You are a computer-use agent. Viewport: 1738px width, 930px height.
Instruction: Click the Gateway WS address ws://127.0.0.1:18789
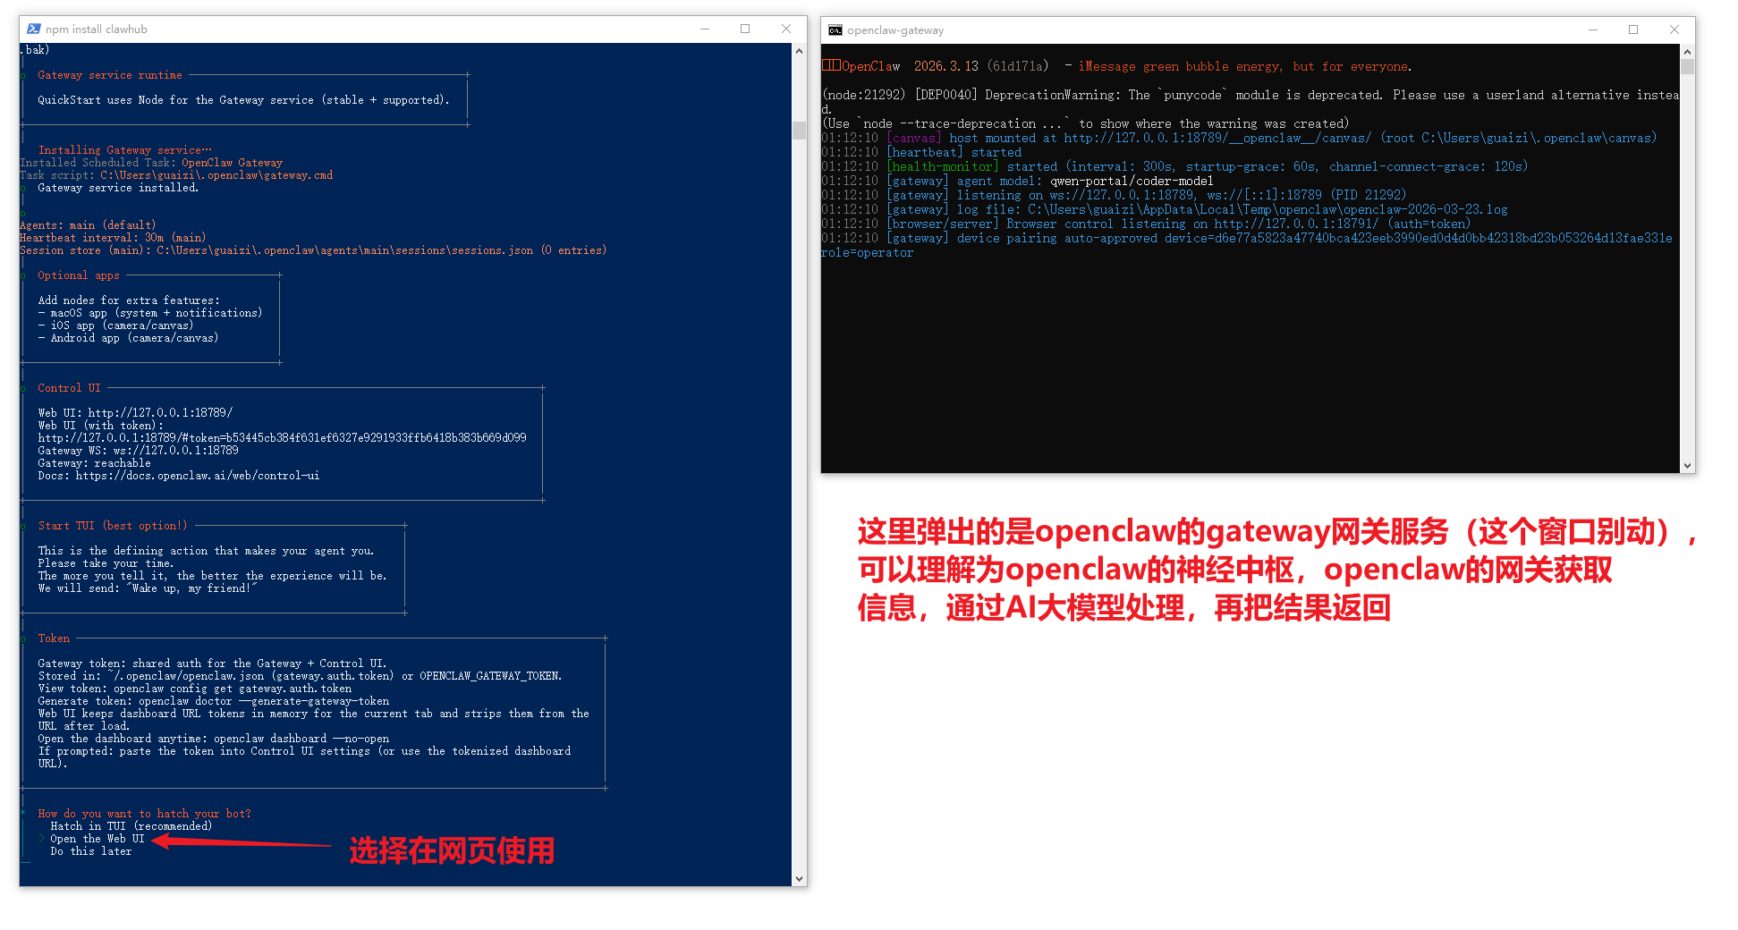(176, 451)
